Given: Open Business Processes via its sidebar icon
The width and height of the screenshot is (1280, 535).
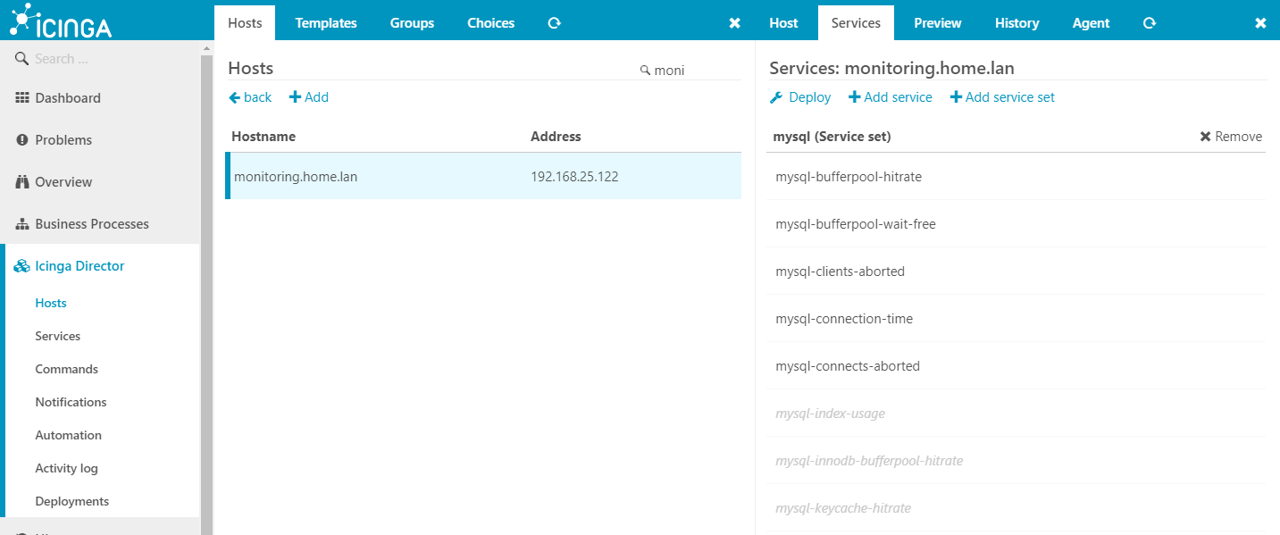Looking at the screenshot, I should coord(21,223).
